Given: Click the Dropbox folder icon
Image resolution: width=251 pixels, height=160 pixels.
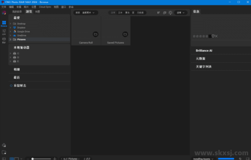Looking at the screenshot, I should point(15,28).
